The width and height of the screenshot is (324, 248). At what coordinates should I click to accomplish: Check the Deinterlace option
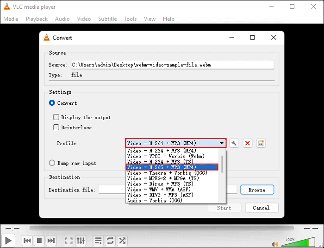click(x=56, y=127)
